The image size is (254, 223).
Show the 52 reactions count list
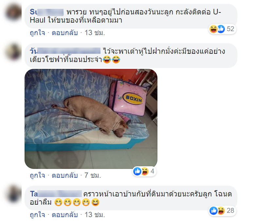pos(230,29)
